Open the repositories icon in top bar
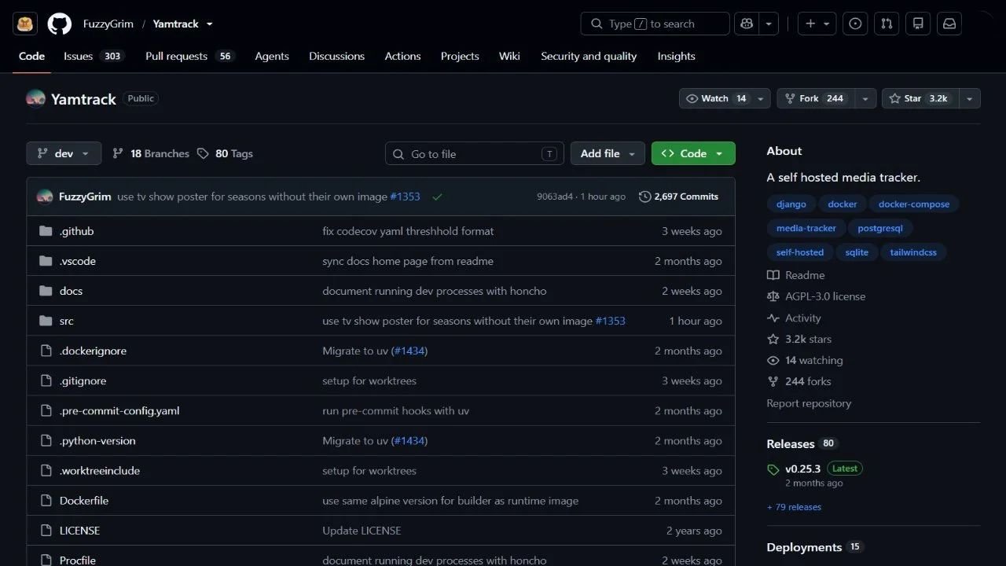The width and height of the screenshot is (1006, 566). click(x=918, y=24)
